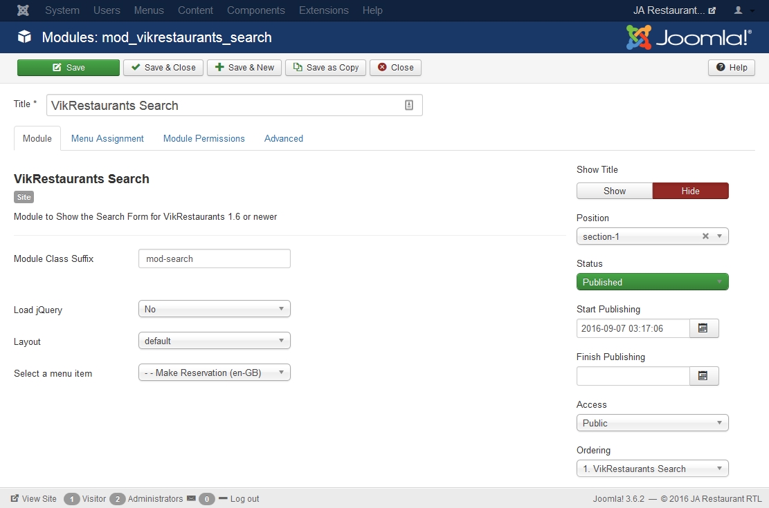The height and width of the screenshot is (508, 769).
Task: Click the module cube icon in the header
Action: [x=24, y=37]
